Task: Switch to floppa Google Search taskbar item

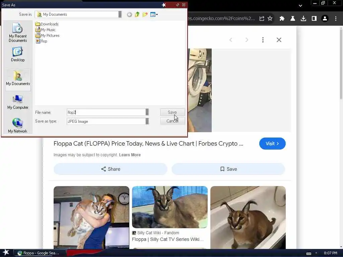Action: [40, 253]
